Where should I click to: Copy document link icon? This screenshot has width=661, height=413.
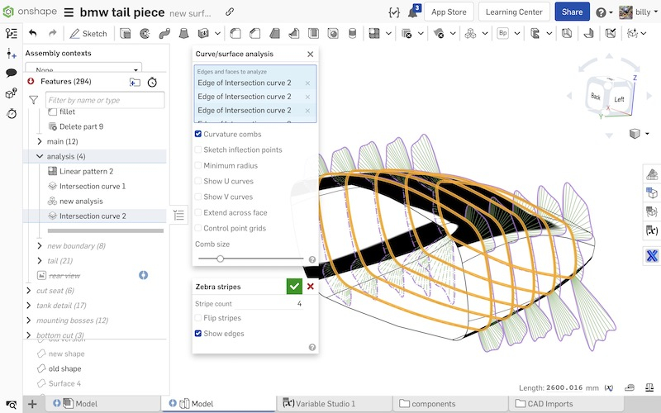tap(230, 12)
